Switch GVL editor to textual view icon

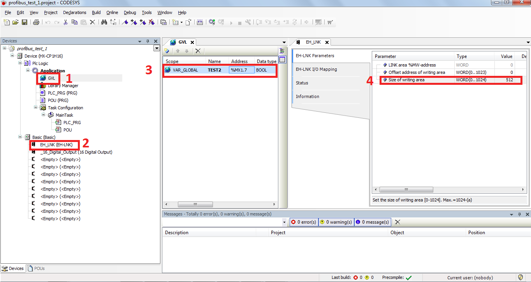(x=282, y=51)
